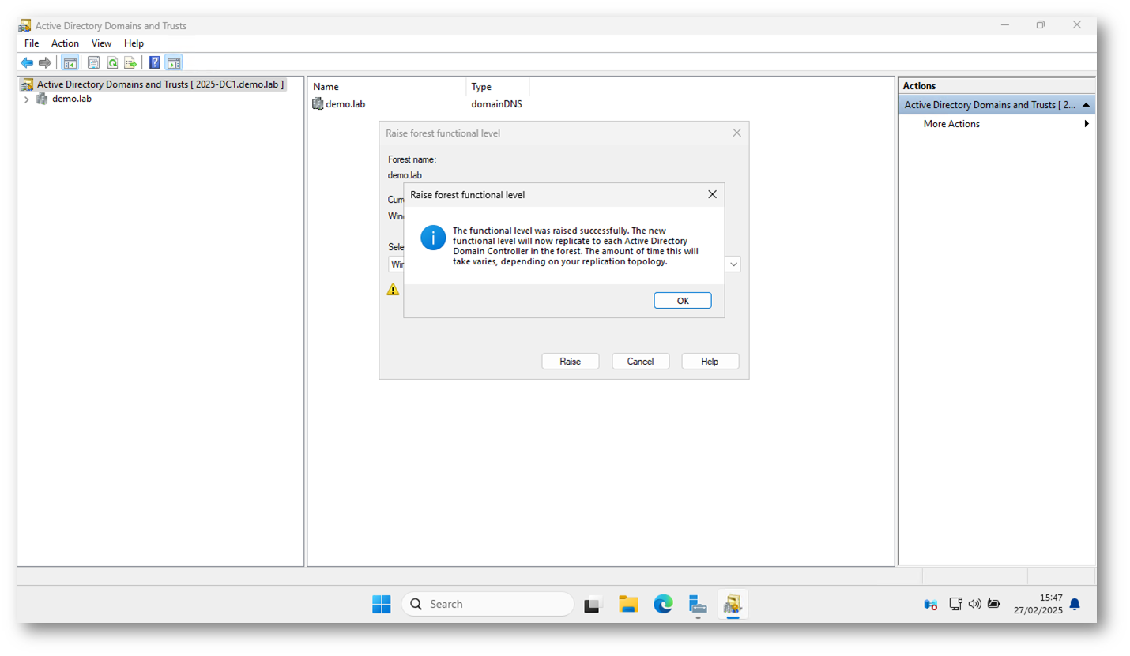This screenshot has width=1130, height=656.
Task: Open the File menu
Action: click(32, 43)
